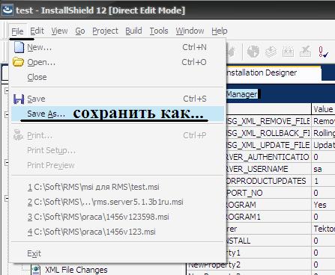The height and width of the screenshot is (275, 335).
Task: Click the grayed toolbar icon with stars
Action: point(288,52)
